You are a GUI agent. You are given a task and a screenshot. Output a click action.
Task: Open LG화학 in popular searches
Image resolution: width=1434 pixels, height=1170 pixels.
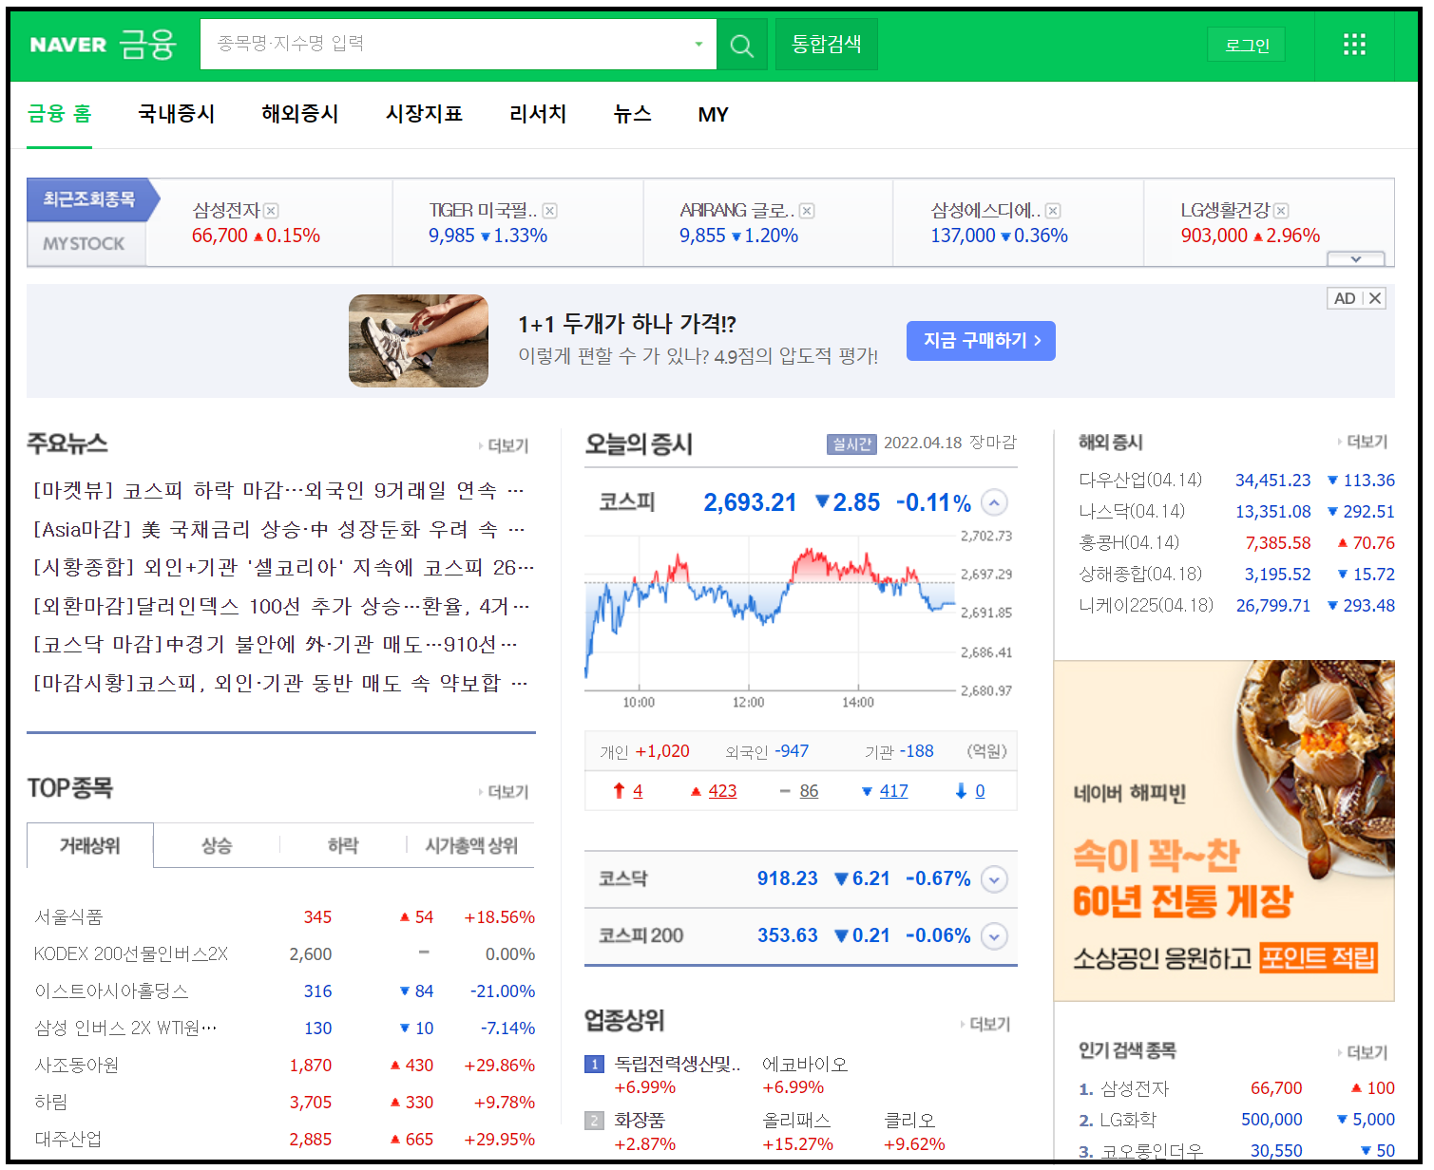tap(1128, 1121)
